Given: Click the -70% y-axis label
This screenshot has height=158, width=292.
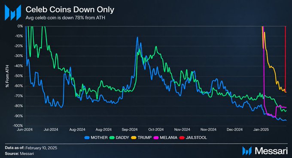Looking at the screenshot, I should click(18, 96).
